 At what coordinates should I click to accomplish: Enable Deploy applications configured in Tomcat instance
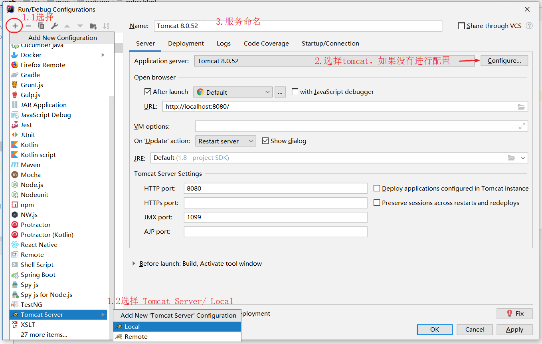tap(377, 188)
